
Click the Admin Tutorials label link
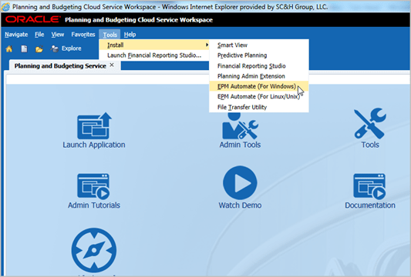[x=94, y=205]
